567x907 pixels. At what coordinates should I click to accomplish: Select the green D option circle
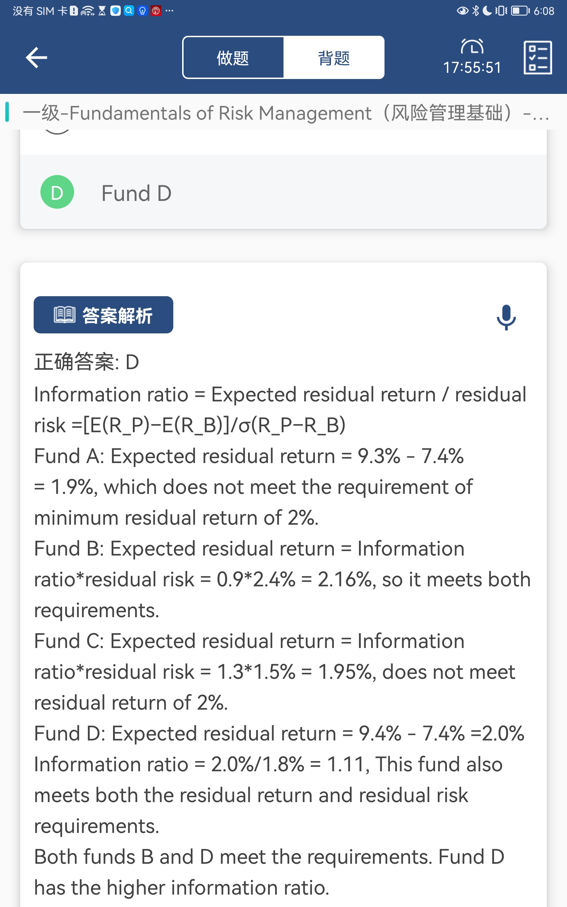(x=57, y=192)
